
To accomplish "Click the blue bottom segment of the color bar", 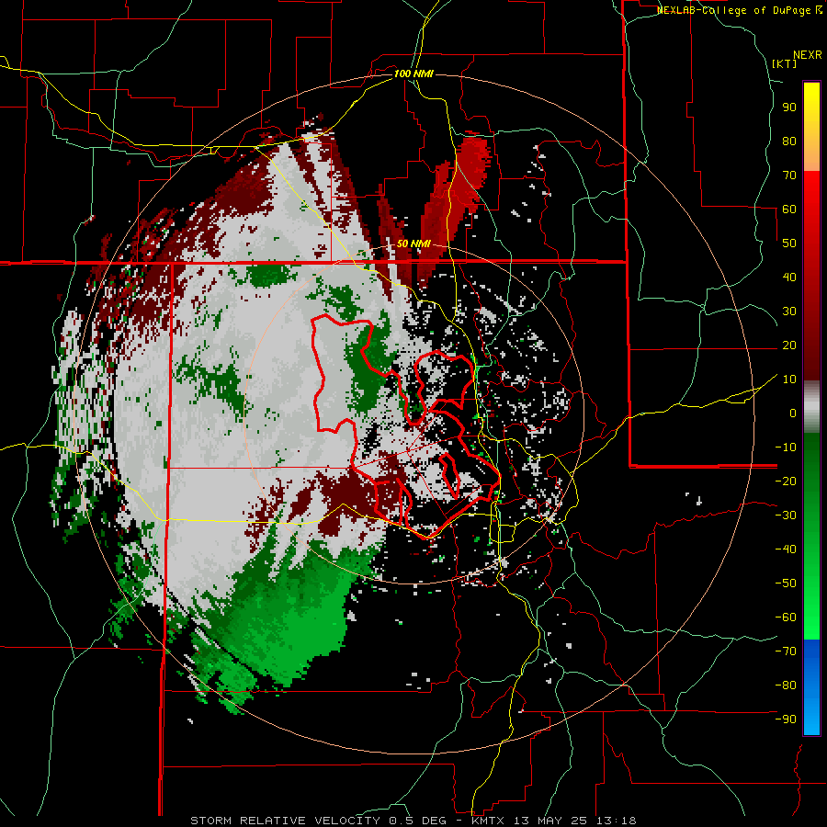I will click(x=811, y=687).
